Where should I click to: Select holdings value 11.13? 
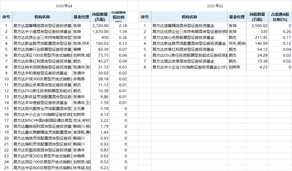click(100, 85)
